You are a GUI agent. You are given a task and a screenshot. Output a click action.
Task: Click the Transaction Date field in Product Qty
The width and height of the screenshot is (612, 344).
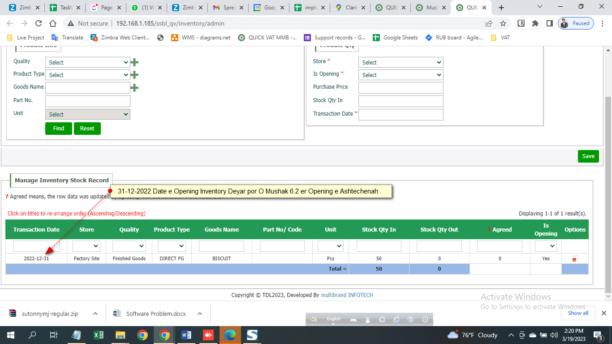[401, 115]
